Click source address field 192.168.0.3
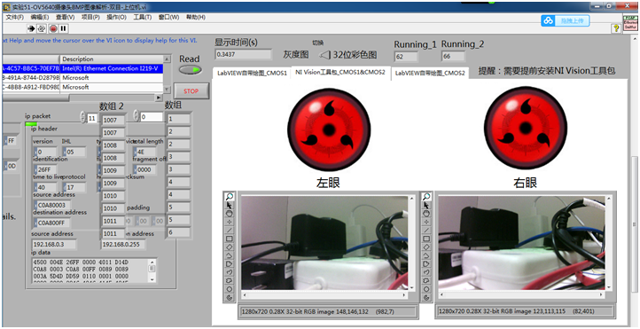Viewport: 640px width, 329px height. (54, 245)
